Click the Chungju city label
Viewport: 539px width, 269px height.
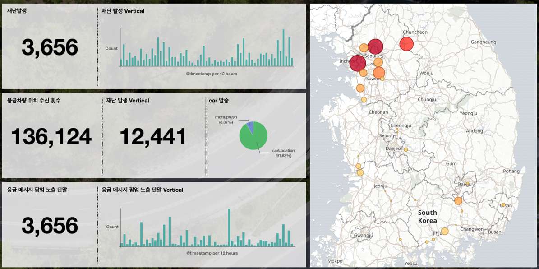pyautogui.click(x=426, y=99)
